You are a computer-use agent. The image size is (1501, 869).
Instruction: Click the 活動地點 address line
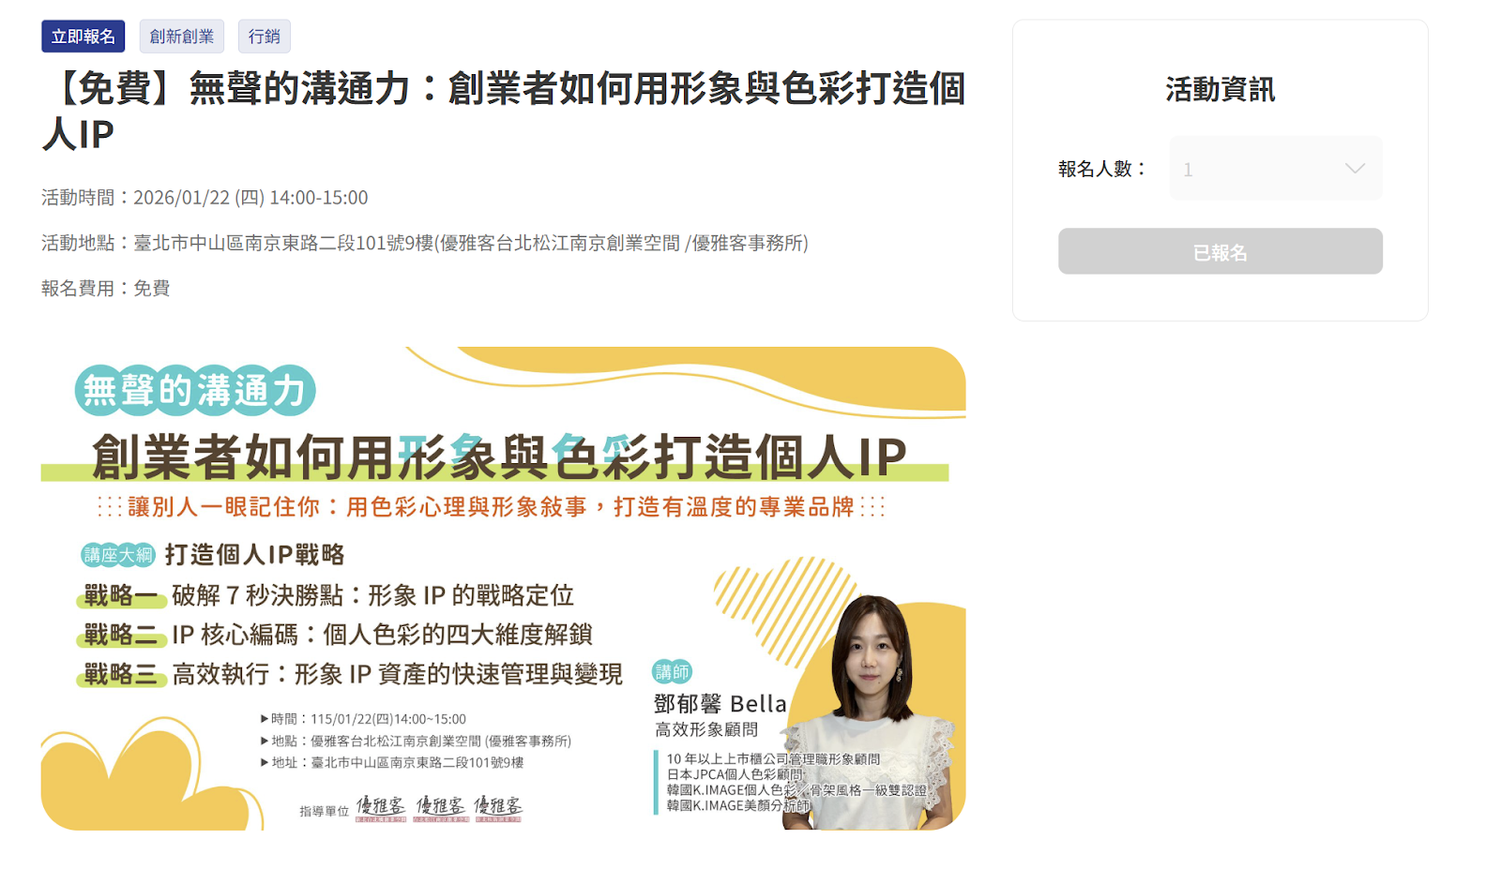[x=425, y=243]
